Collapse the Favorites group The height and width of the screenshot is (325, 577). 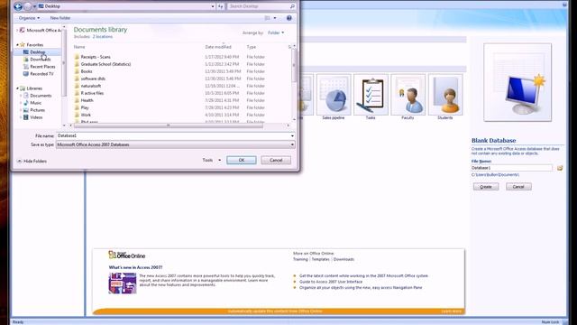click(17, 44)
